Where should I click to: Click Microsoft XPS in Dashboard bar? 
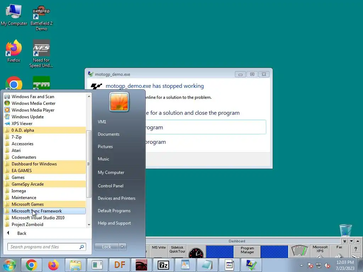(320, 251)
